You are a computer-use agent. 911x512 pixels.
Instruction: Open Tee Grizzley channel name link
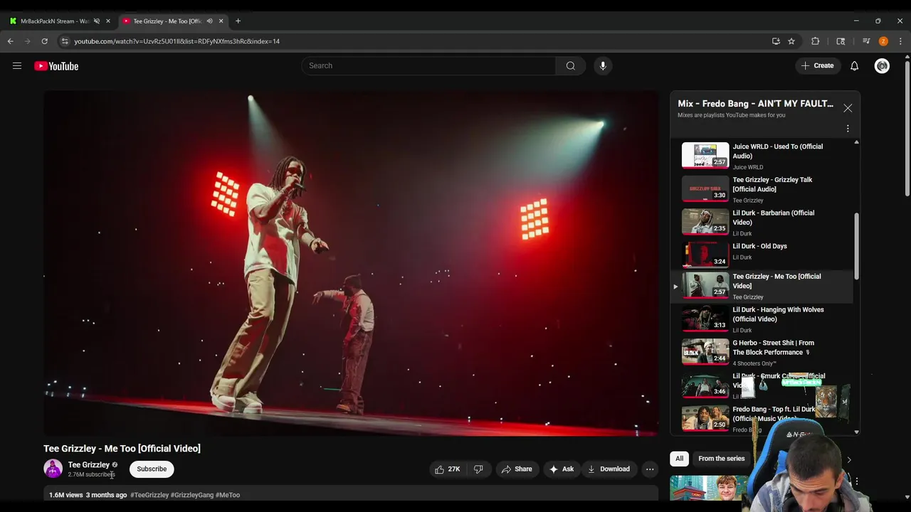point(88,464)
